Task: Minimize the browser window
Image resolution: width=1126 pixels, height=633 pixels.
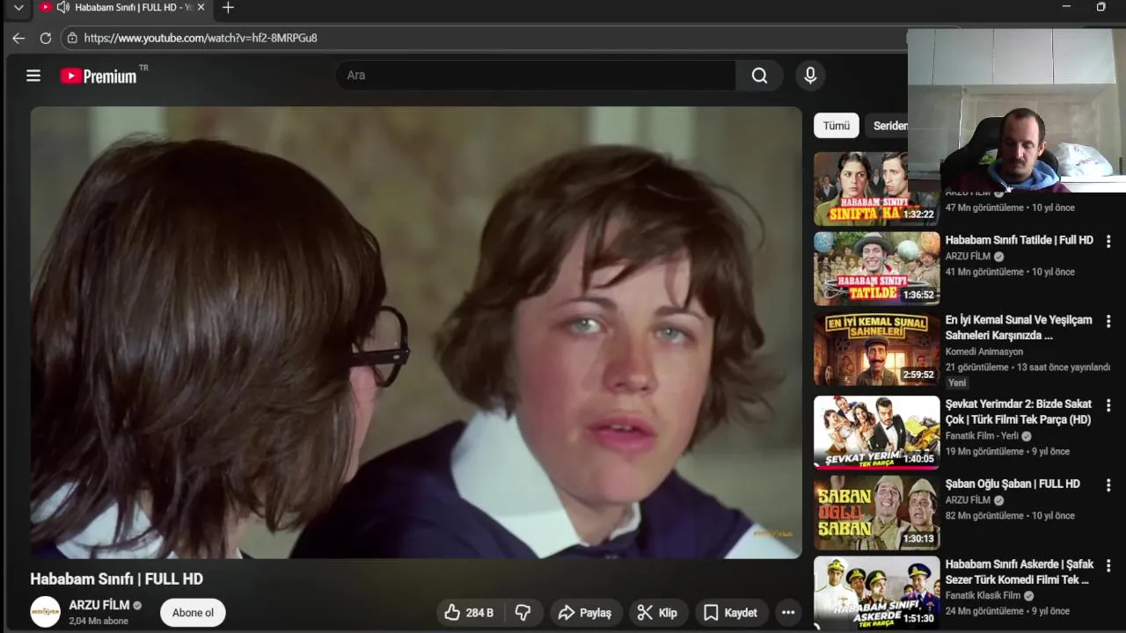Action: [x=1066, y=7]
